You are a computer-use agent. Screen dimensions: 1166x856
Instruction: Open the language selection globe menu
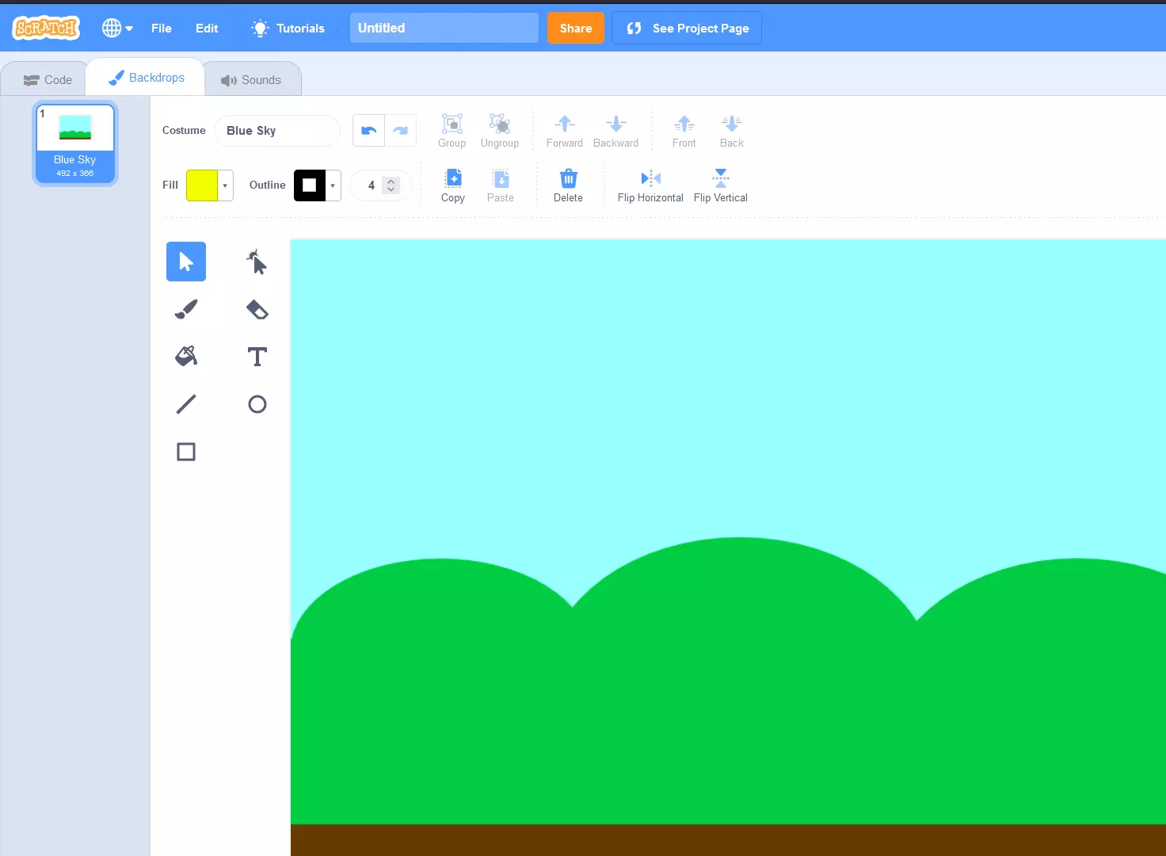(117, 28)
